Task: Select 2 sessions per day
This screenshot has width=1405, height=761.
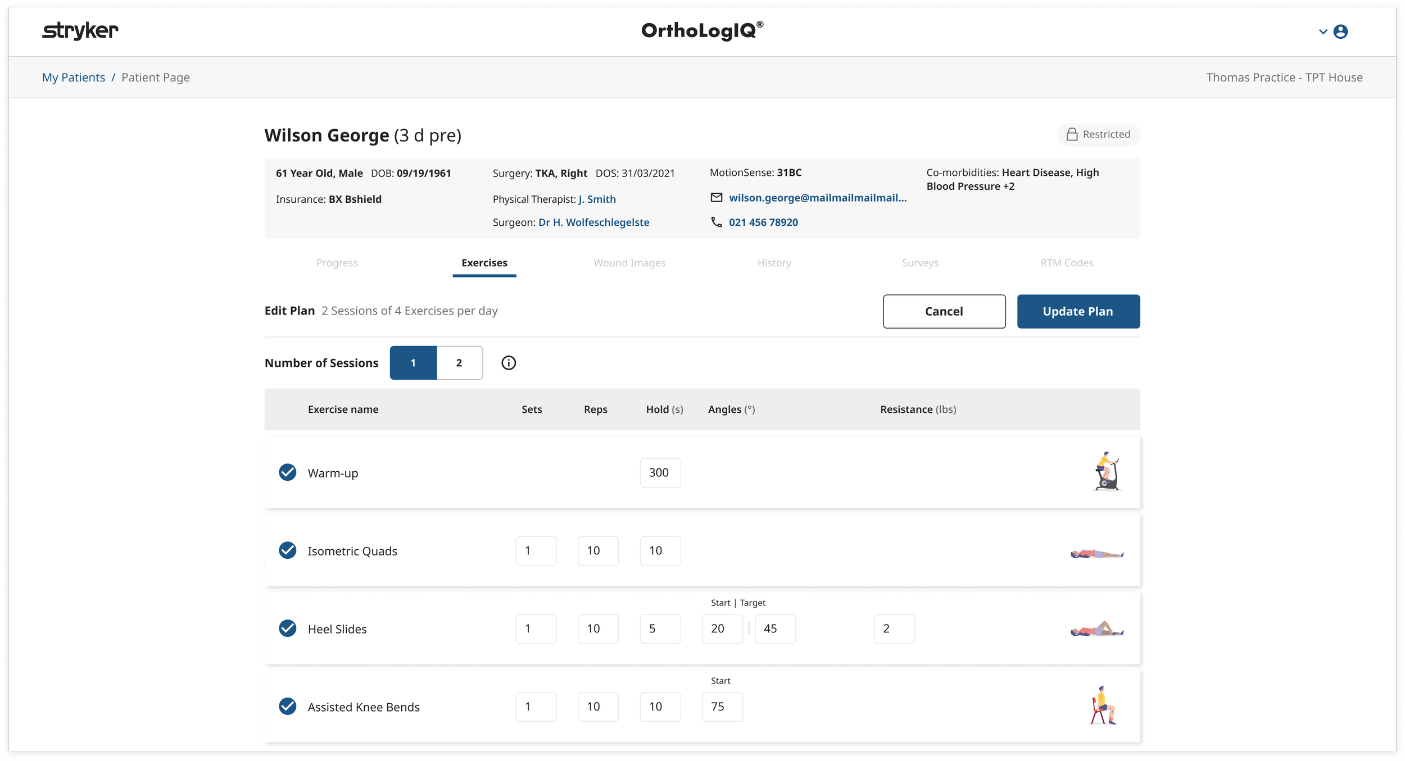Action: 459,363
